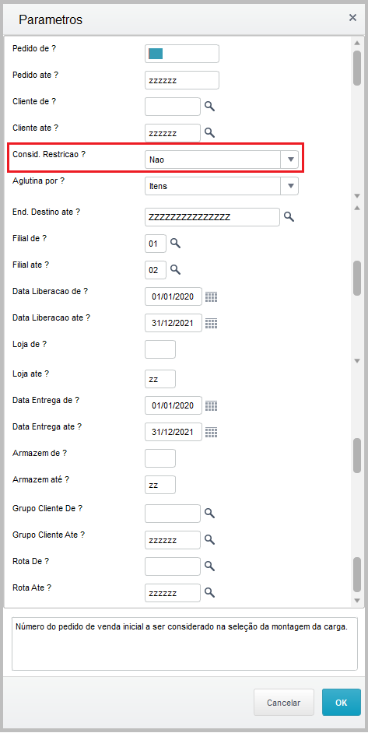Click the Cancelar button
368x733 pixels.
(x=284, y=702)
